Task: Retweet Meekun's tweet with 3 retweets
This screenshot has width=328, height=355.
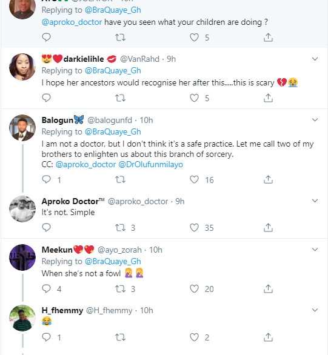Action: 120,288
